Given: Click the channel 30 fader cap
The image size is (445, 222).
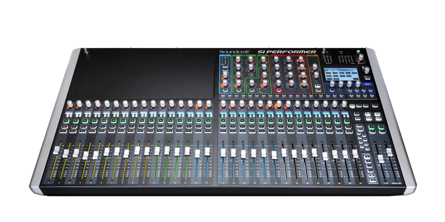Looking at the screenshot, I should (x=355, y=154).
